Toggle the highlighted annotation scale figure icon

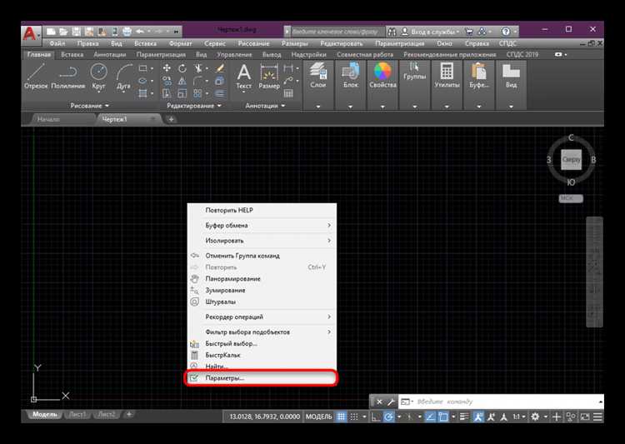click(x=478, y=417)
